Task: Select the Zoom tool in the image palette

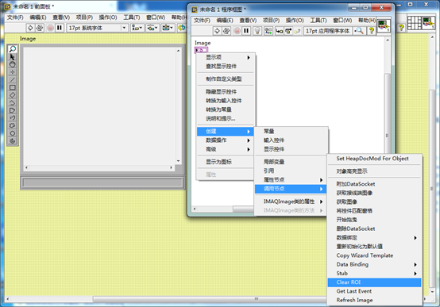Action: click(13, 49)
